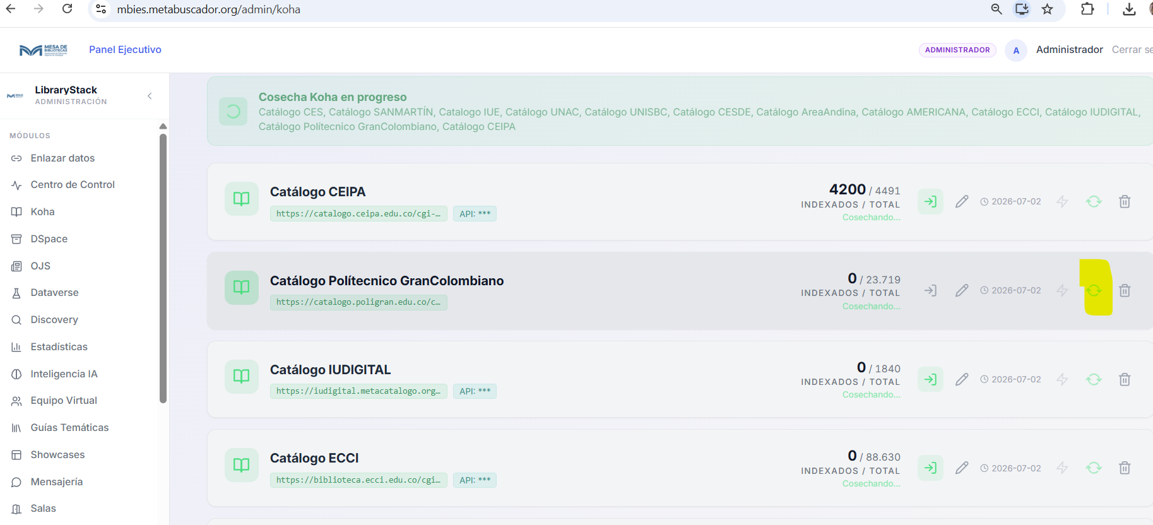Viewport: 1153px width, 525px height.
Task: Click the sidebar scrollbar thumb
Action: coord(163,268)
